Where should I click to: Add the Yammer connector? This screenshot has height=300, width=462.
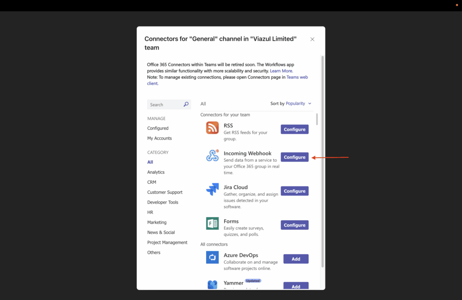coord(296,286)
